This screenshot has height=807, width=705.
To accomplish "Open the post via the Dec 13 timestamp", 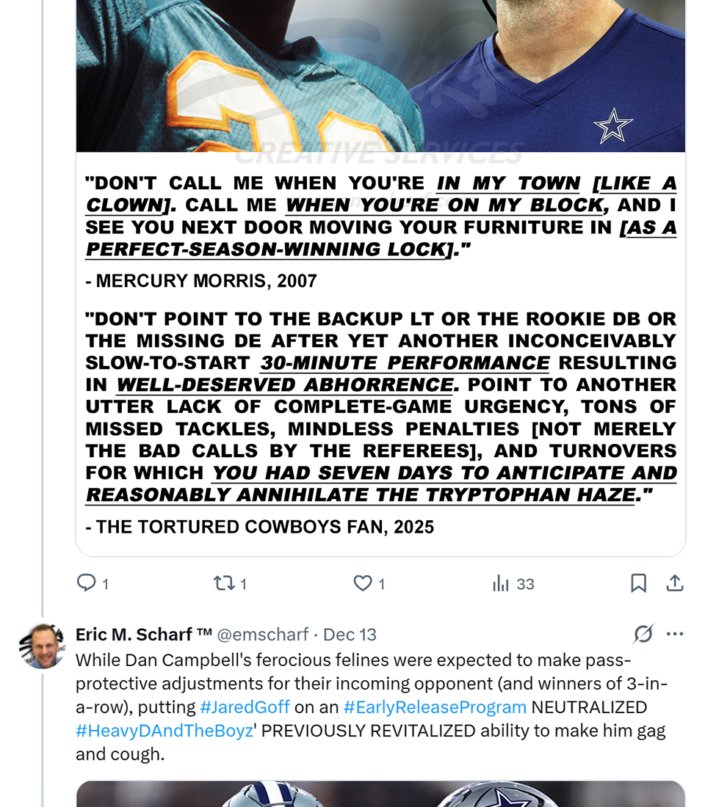I will pos(350,634).
